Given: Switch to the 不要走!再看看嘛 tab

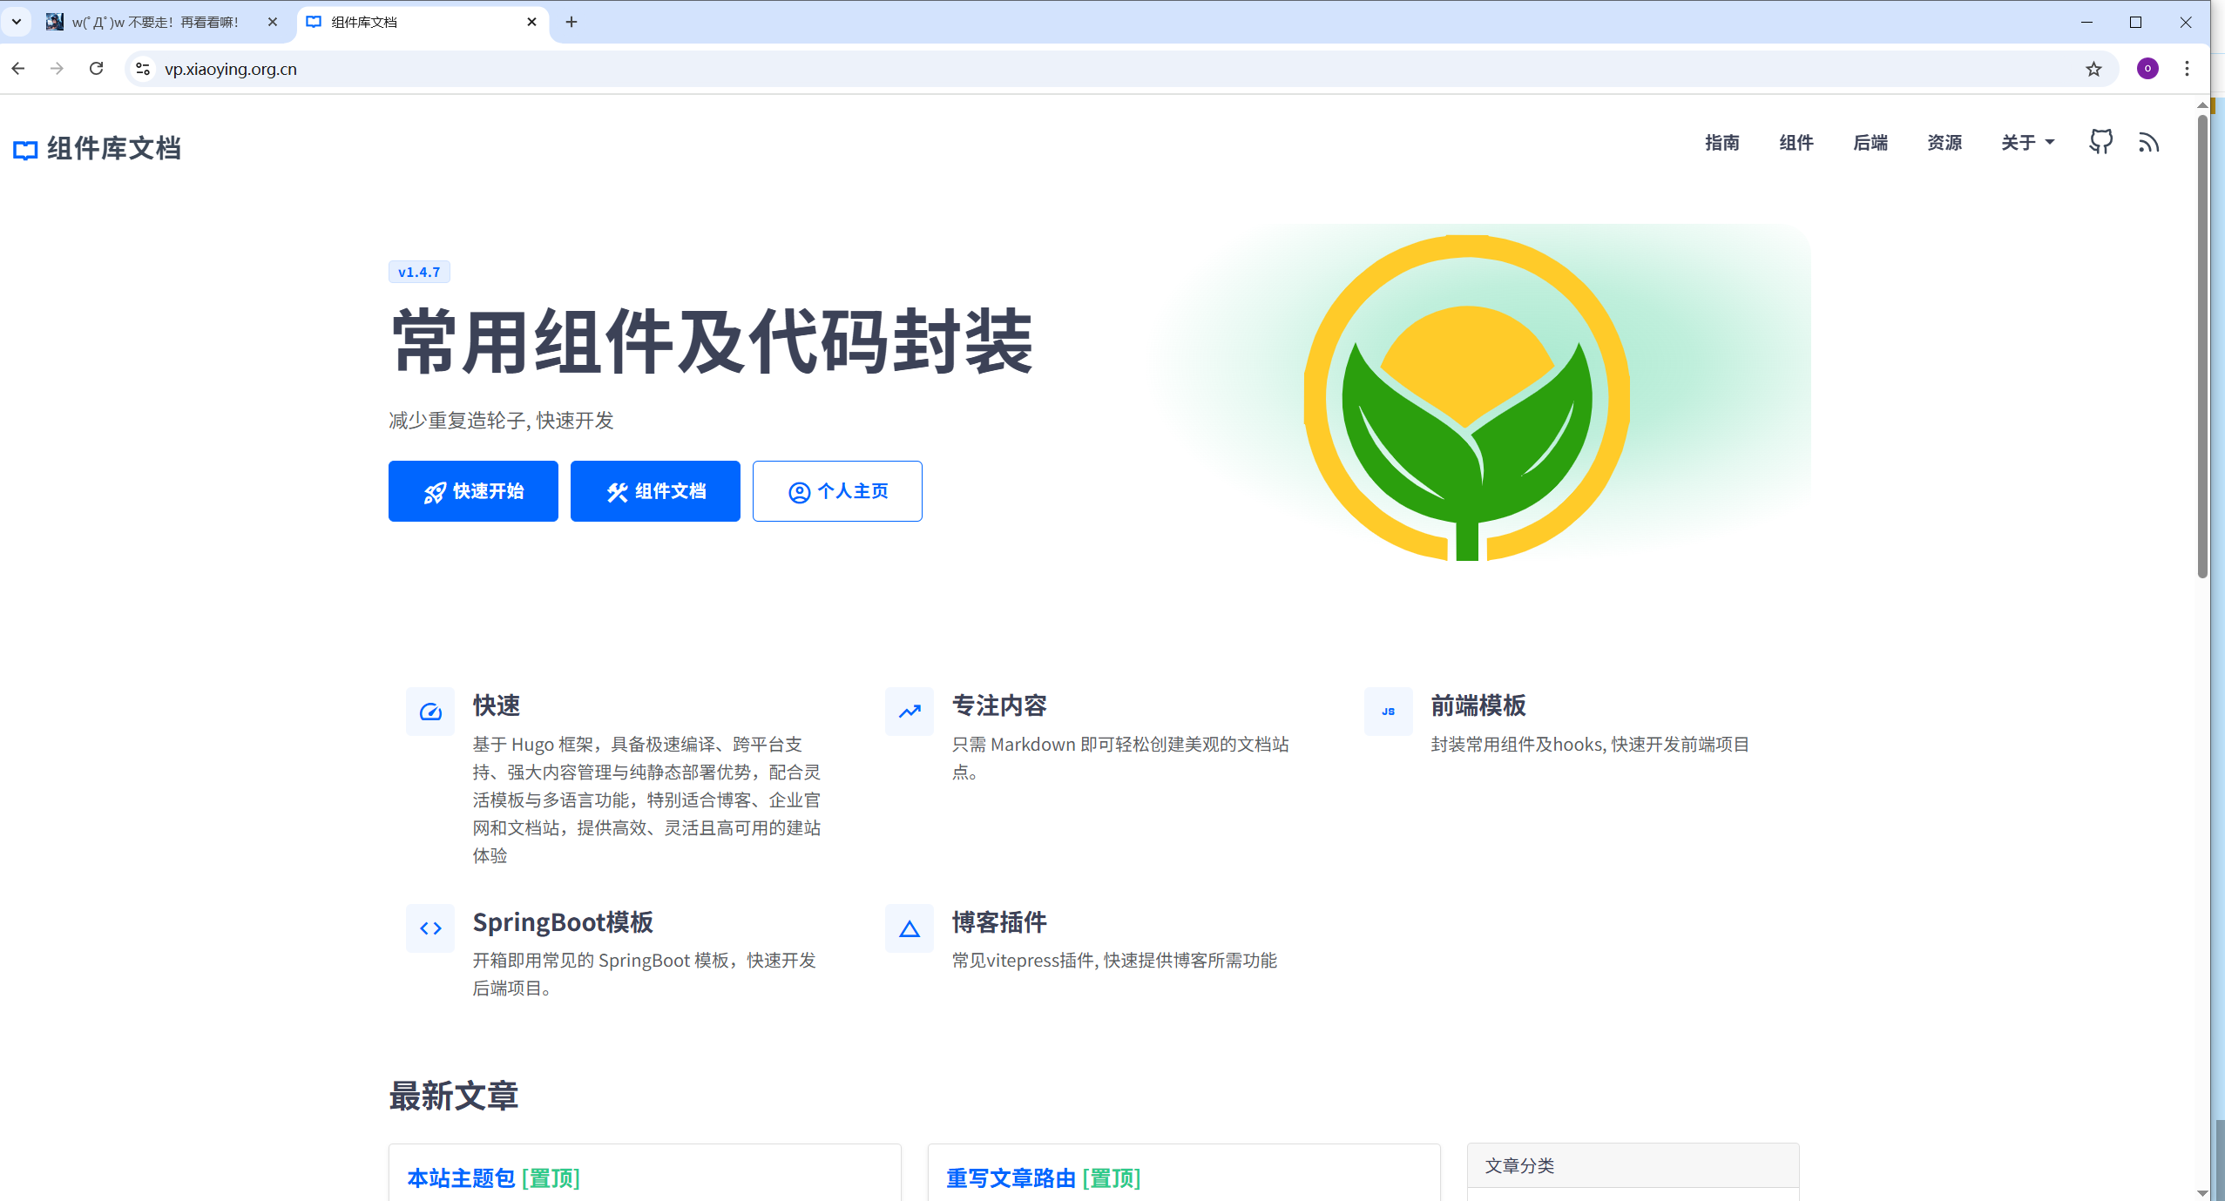Looking at the screenshot, I should pos(157,22).
